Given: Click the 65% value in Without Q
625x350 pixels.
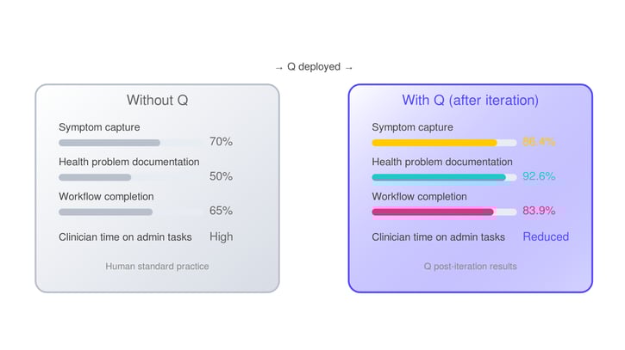Looking at the screenshot, I should (x=221, y=211).
